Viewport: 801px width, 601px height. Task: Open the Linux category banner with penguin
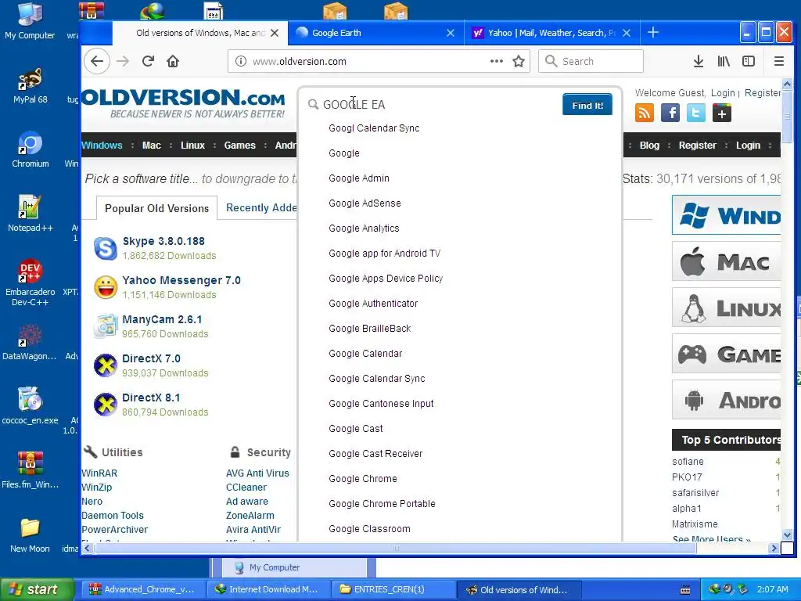tap(727, 307)
